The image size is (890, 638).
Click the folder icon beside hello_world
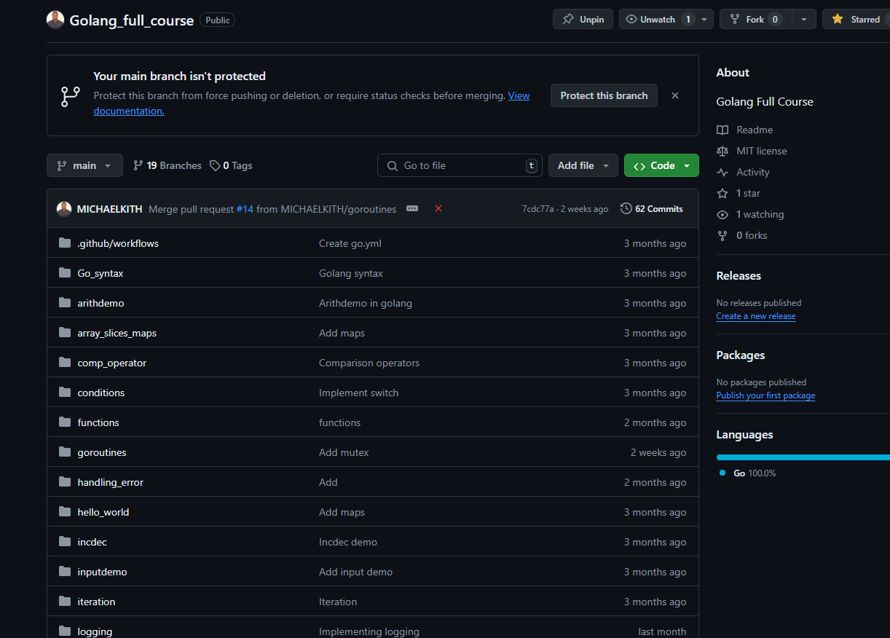pos(65,512)
